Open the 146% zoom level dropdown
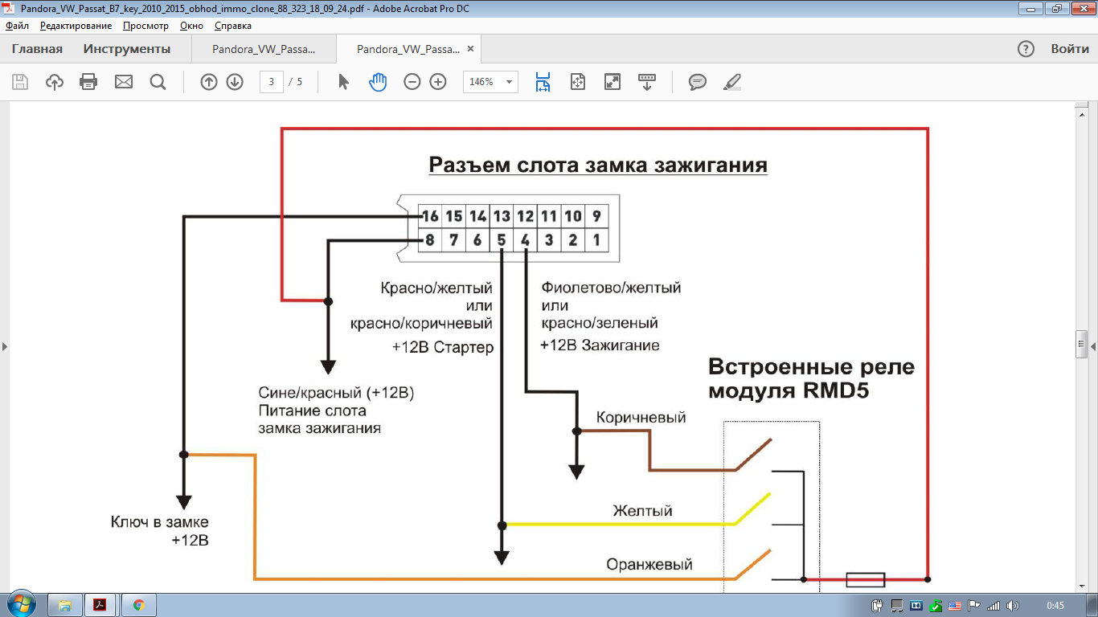Viewport: 1098px width, 617px height. pos(509,82)
